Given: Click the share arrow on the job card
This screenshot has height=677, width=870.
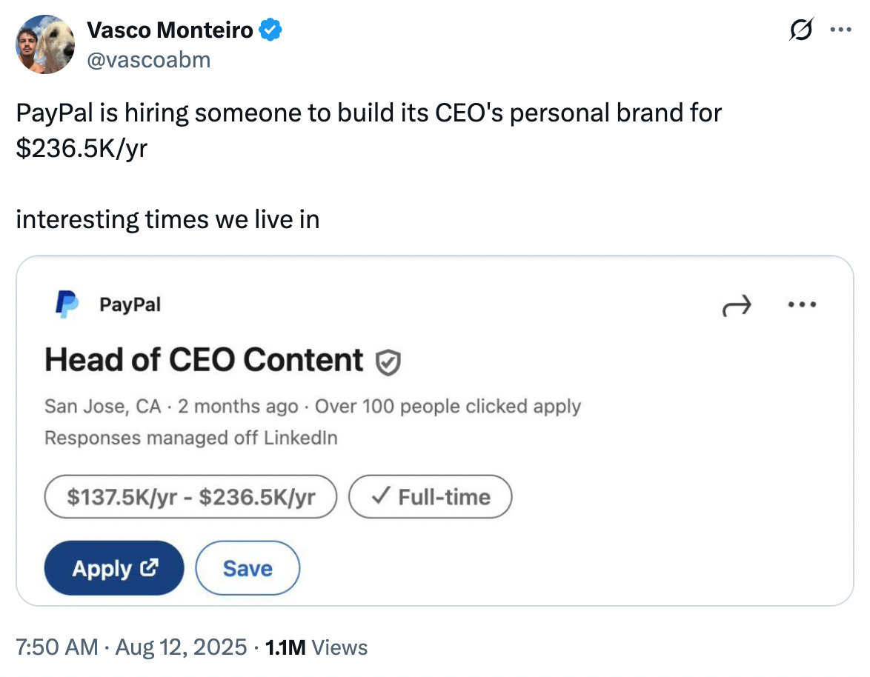Looking at the screenshot, I should (x=736, y=304).
